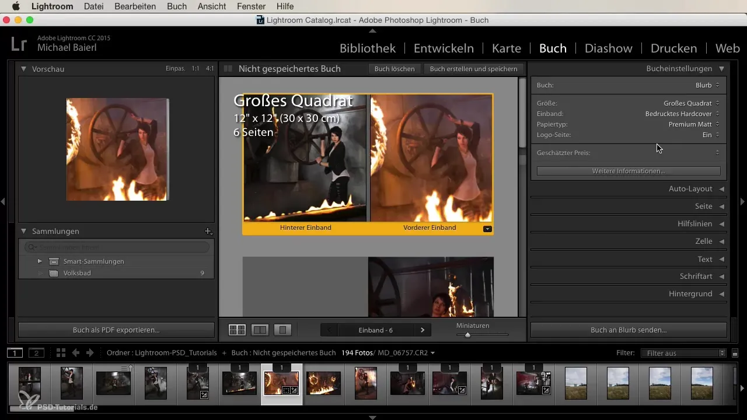
Task: Open cover page layout picker arrow
Action: click(487, 229)
